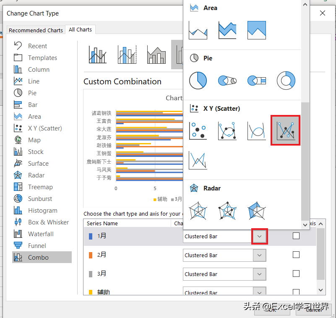Select the Box & Whisker category
The height and width of the screenshot is (318, 336).
click(x=48, y=222)
